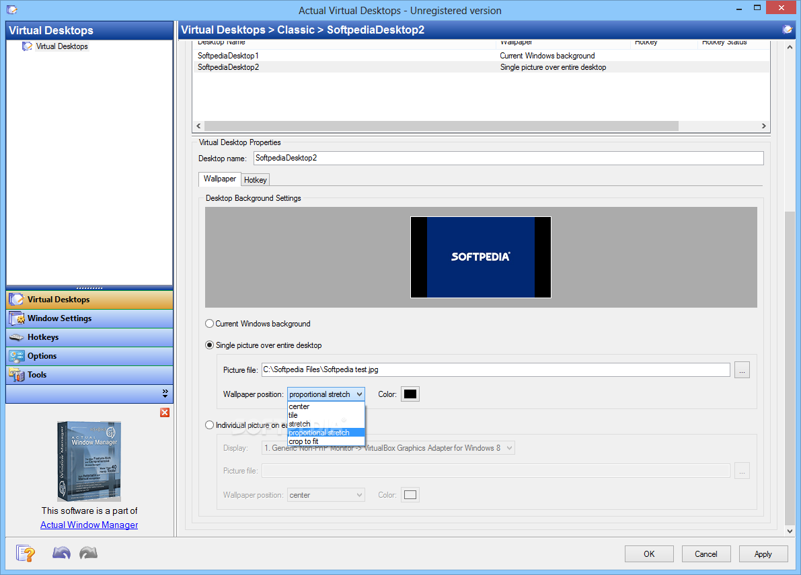Select the SoftpediaDesktop1 row
The image size is (801, 575).
point(482,56)
